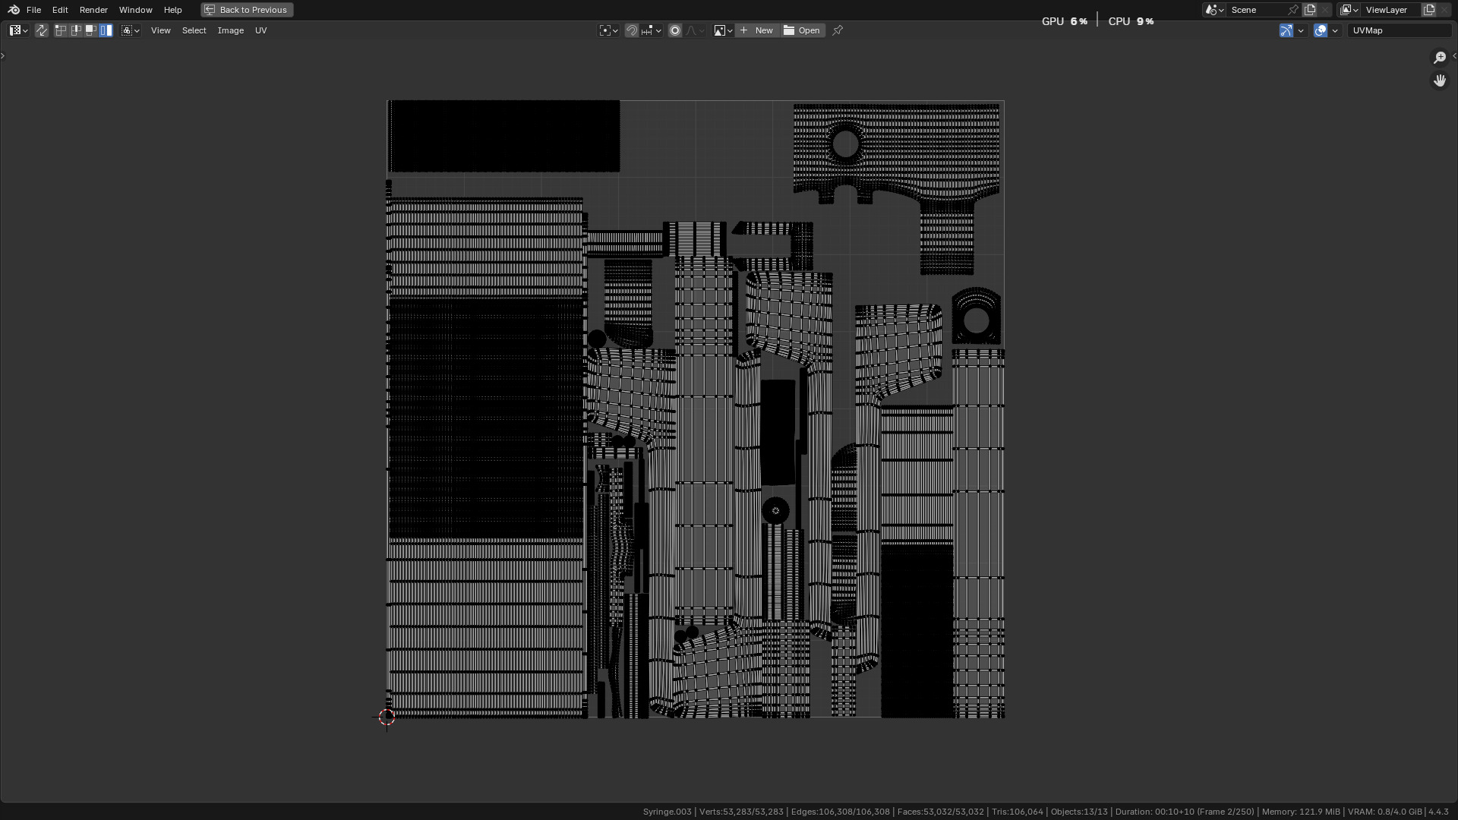1458x820 pixels.
Task: Click the Back to Previous button
Action: (x=247, y=10)
